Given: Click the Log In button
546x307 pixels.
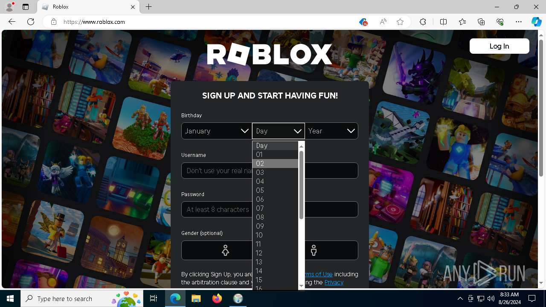Looking at the screenshot, I should pos(499,46).
